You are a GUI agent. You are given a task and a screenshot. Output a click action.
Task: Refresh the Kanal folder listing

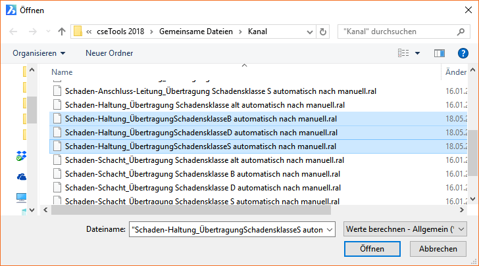(x=322, y=32)
